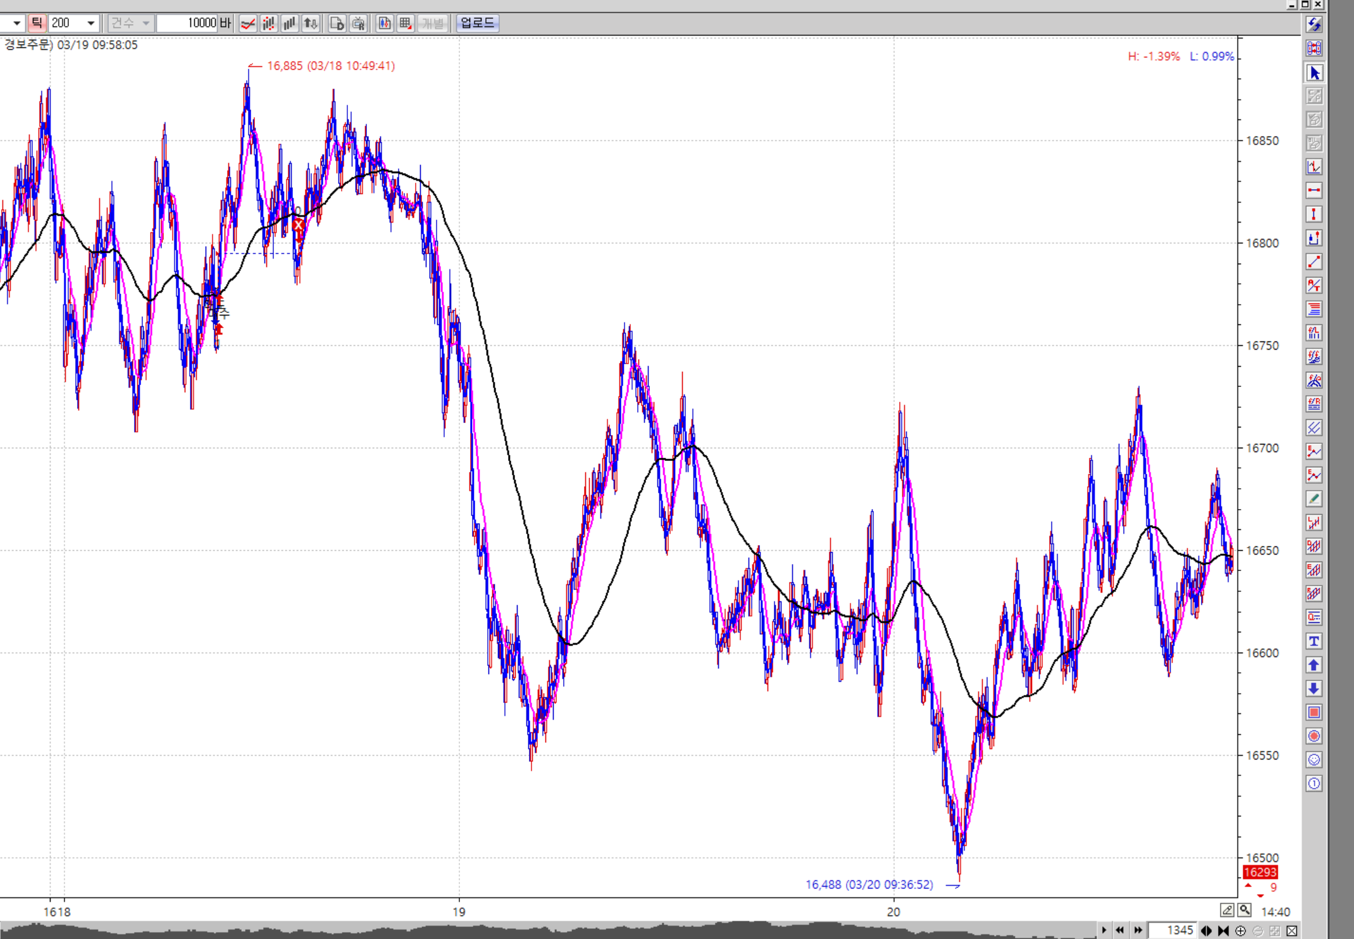This screenshot has width=1354, height=939.
Task: Click the pencil edit icon at chart bottom
Action: point(1227,910)
